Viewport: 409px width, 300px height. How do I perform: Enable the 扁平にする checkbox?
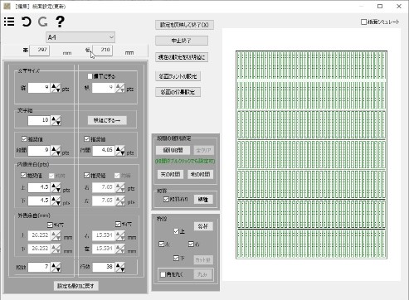pyautogui.click(x=90, y=76)
